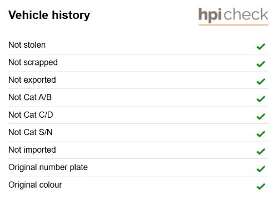Click the green checkmark for Not Cat A/B
278x200 pixels.
point(261,99)
